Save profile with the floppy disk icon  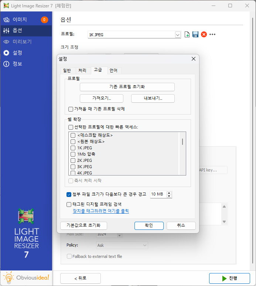coord(195,34)
